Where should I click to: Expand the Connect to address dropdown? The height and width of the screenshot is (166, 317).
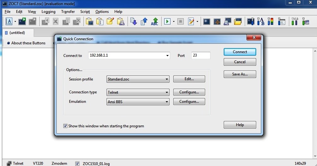click(x=167, y=55)
